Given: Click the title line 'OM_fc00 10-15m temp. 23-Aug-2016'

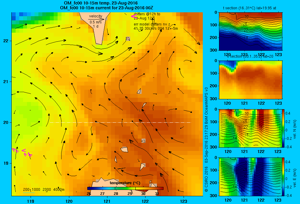Looking at the screenshot, I should click(101, 3).
